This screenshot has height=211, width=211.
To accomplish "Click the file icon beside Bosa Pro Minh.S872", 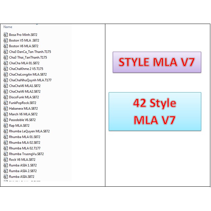I will click(6, 34).
